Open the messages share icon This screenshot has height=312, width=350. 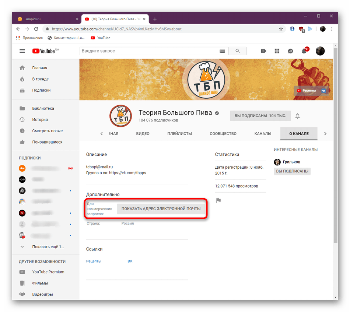click(290, 51)
